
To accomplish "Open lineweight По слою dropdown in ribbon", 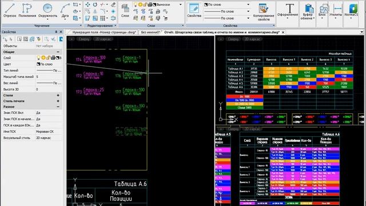I will tap(248, 18).
